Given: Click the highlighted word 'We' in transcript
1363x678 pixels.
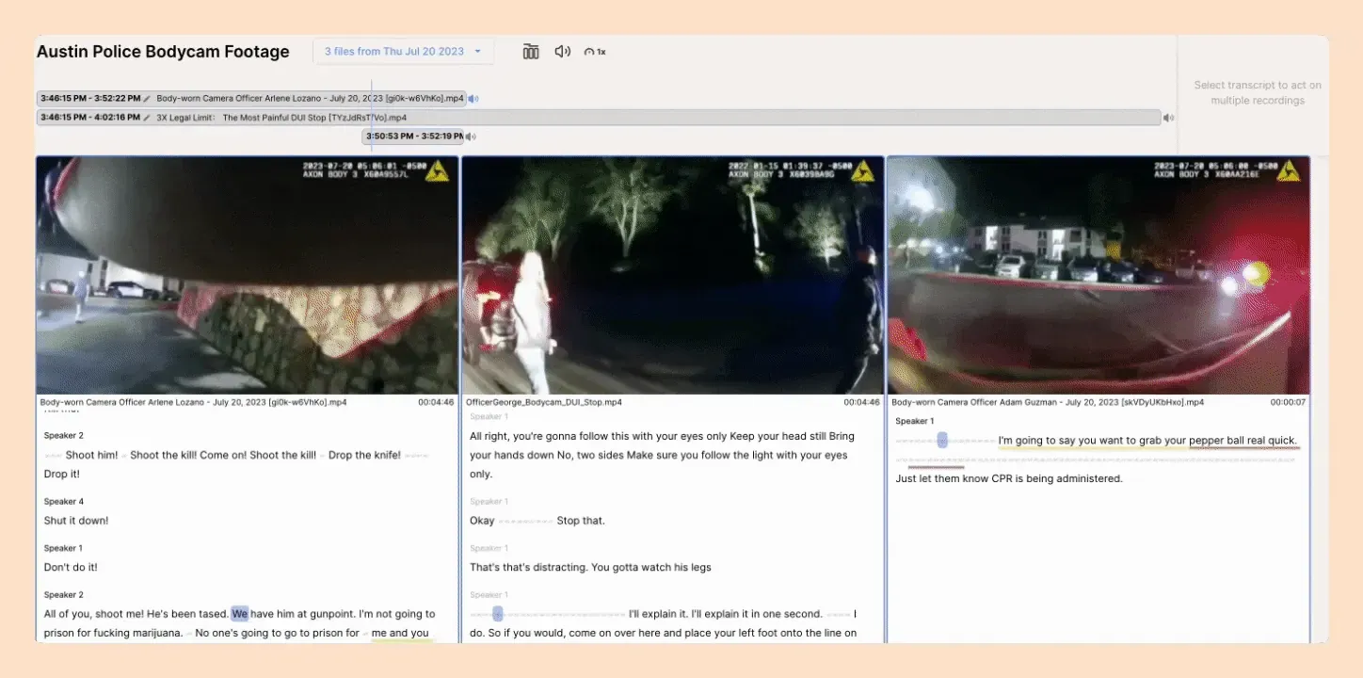Looking at the screenshot, I should pos(240,614).
